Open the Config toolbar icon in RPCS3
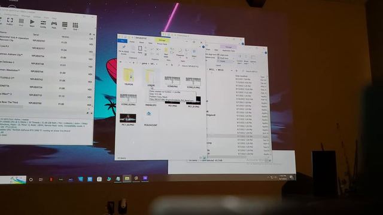 [43, 24]
